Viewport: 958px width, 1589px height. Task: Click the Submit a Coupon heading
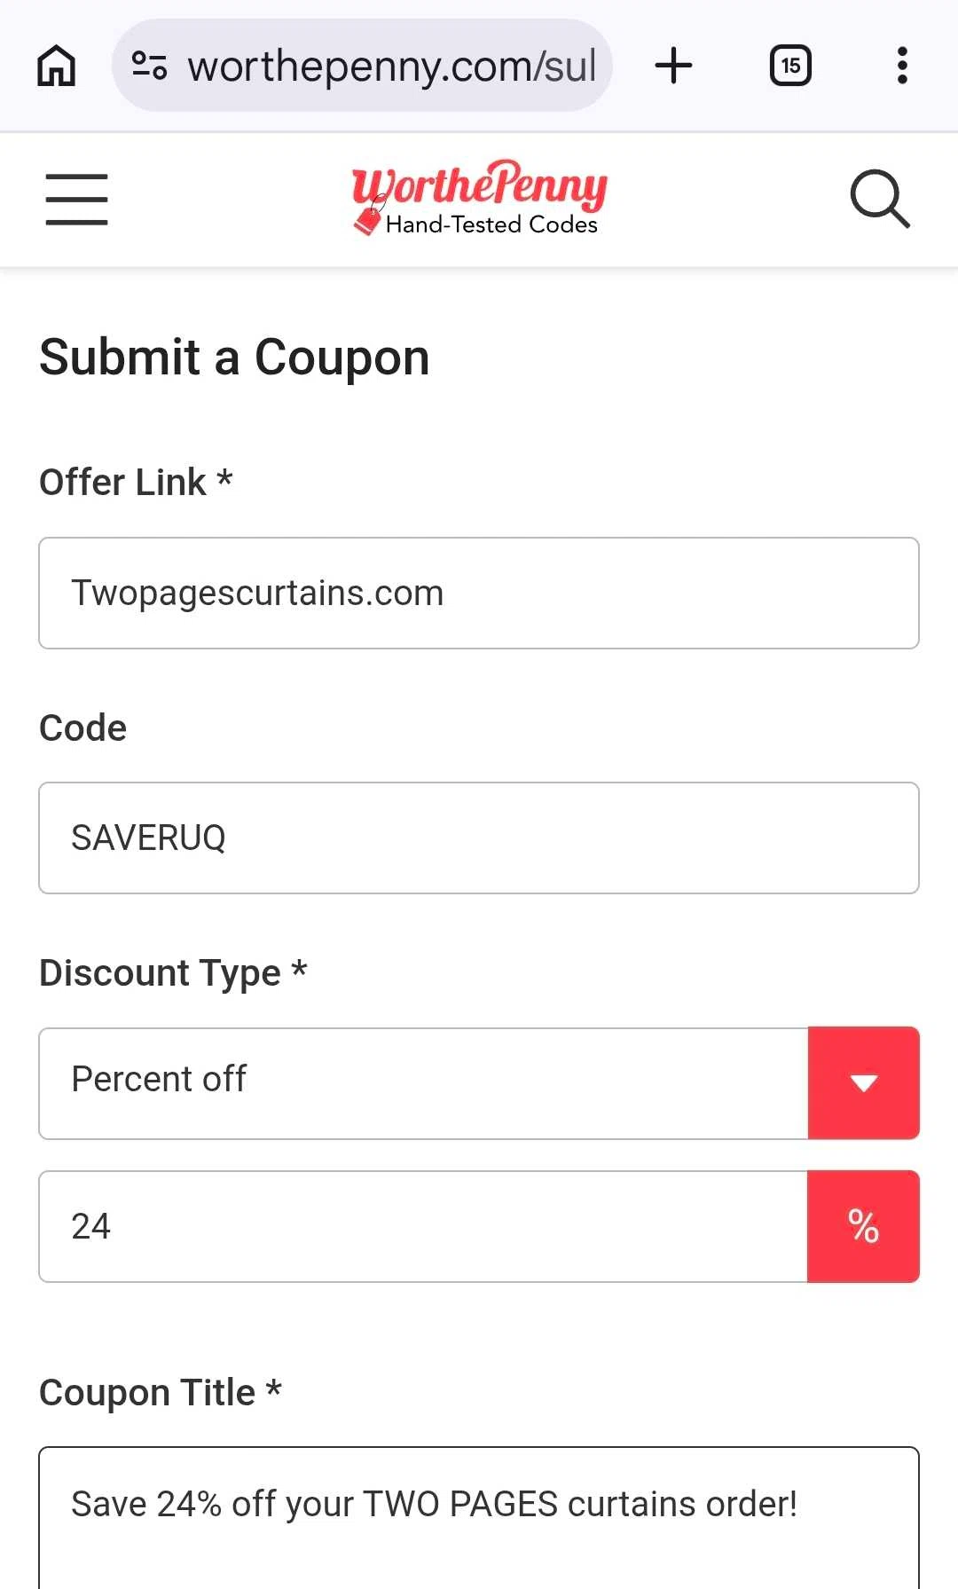[234, 358]
